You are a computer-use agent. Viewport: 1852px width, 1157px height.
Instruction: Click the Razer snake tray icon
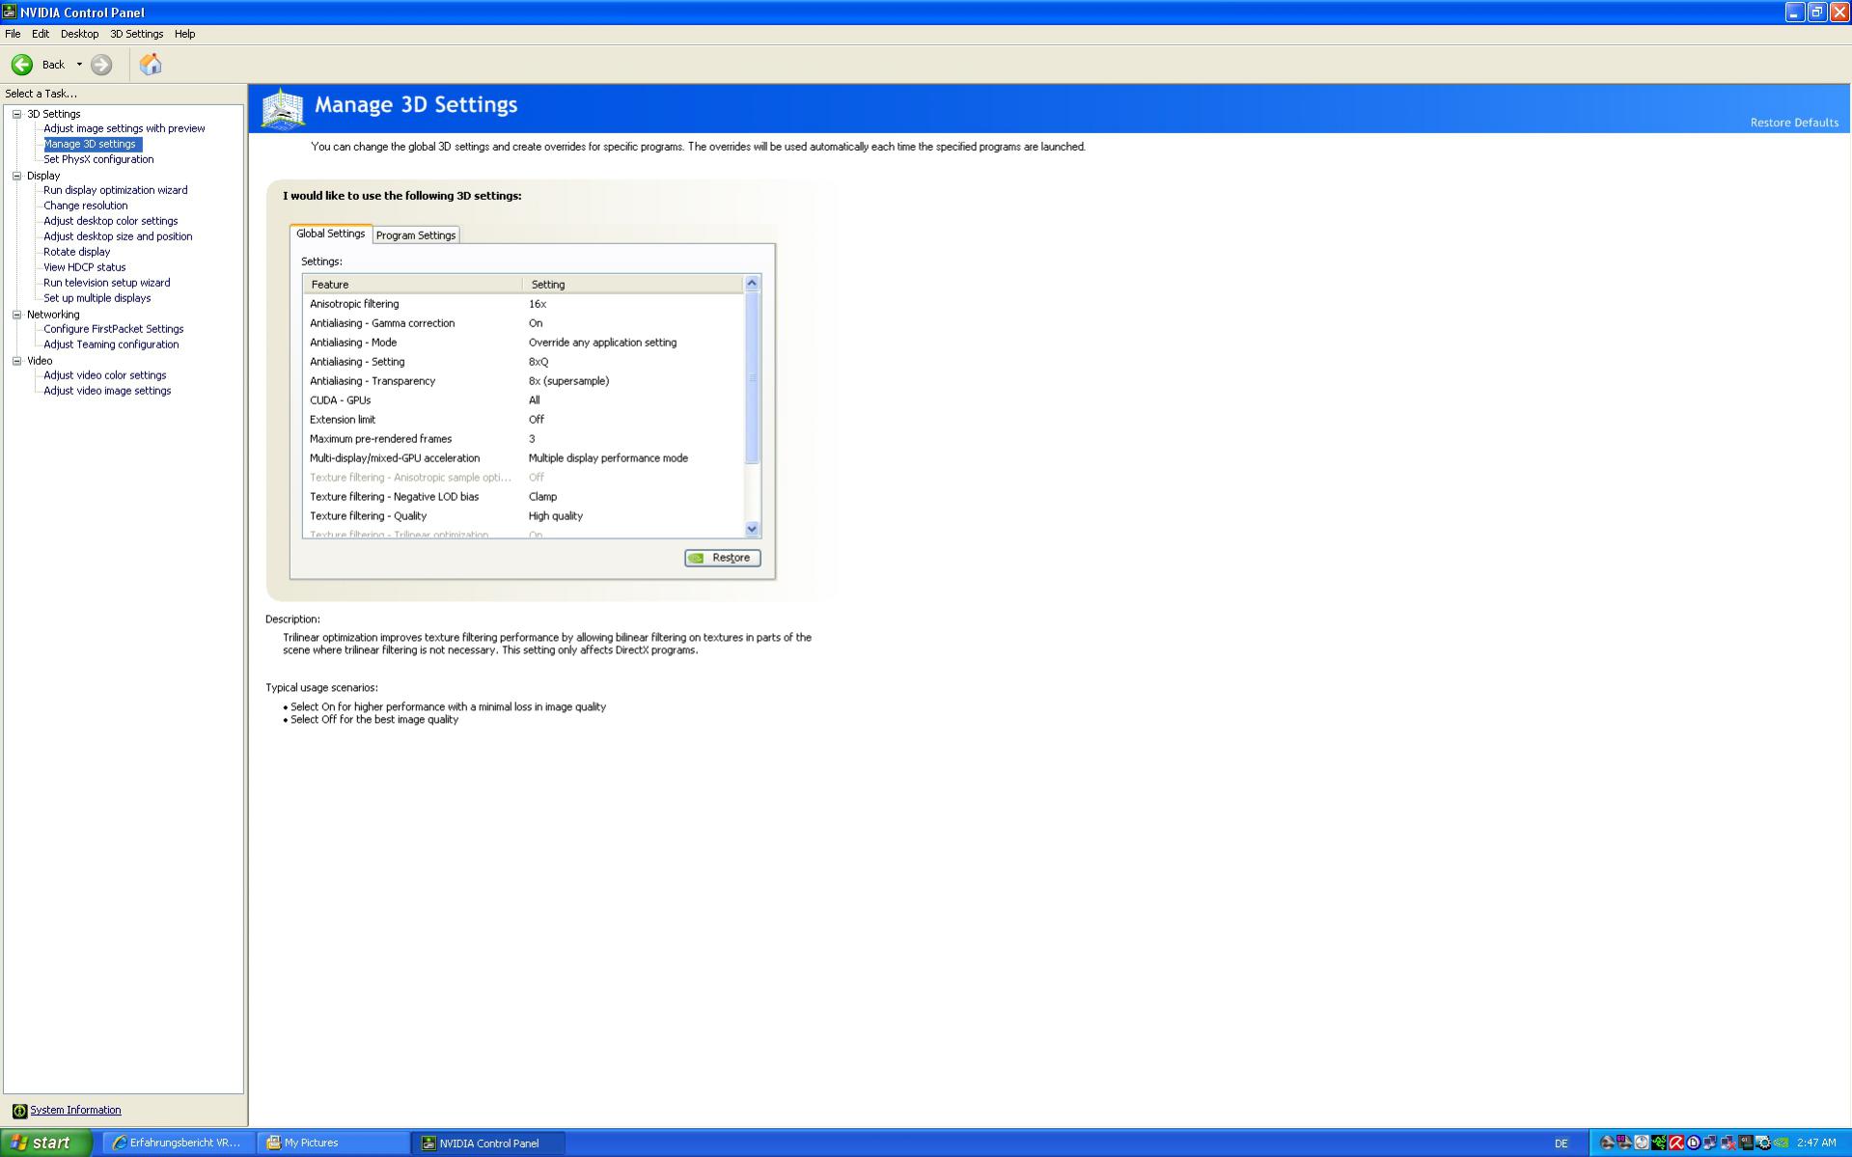[x=1659, y=1143]
